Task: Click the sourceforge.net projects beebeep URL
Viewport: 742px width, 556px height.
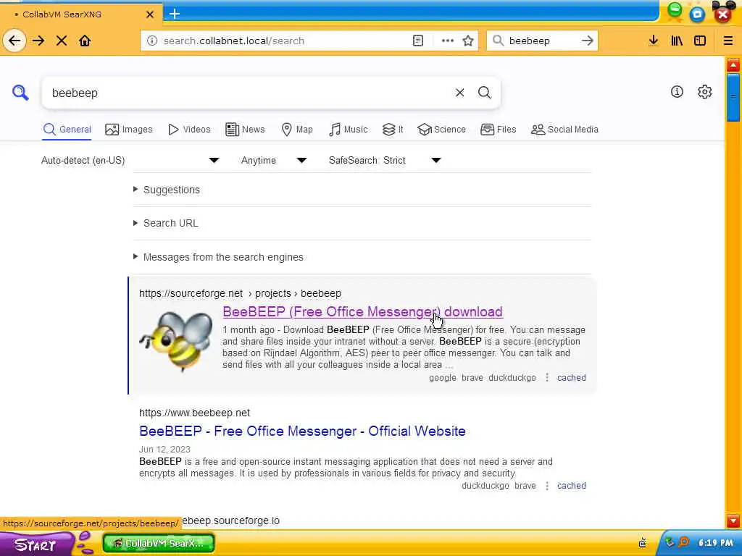Action: pyautogui.click(x=240, y=293)
